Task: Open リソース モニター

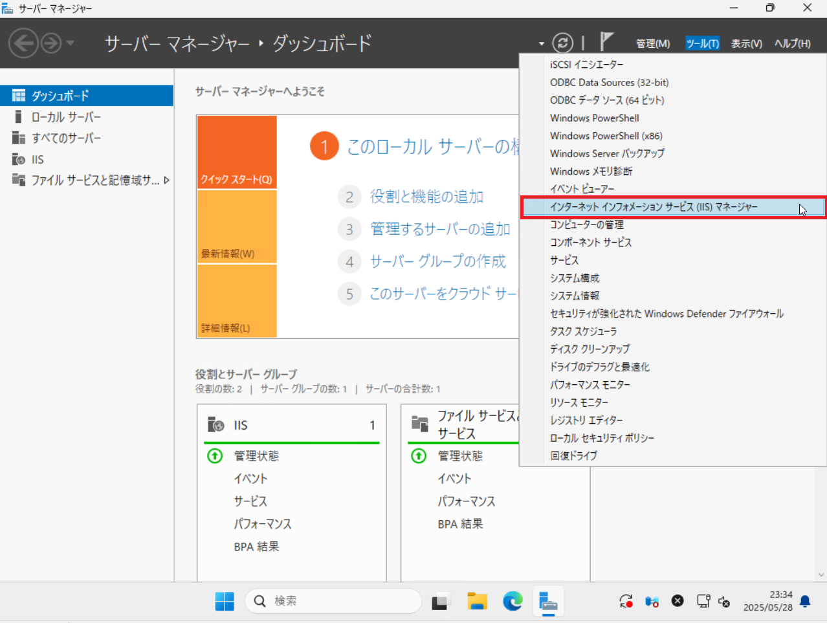Action: pos(673,402)
